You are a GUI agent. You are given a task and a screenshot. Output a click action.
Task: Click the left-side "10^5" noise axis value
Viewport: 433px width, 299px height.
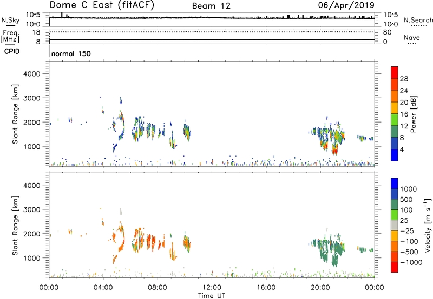[x=34, y=15]
